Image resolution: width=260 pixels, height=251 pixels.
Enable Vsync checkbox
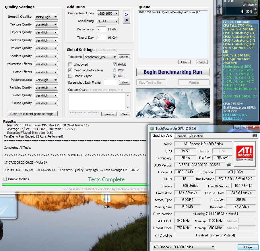click(x=70, y=76)
